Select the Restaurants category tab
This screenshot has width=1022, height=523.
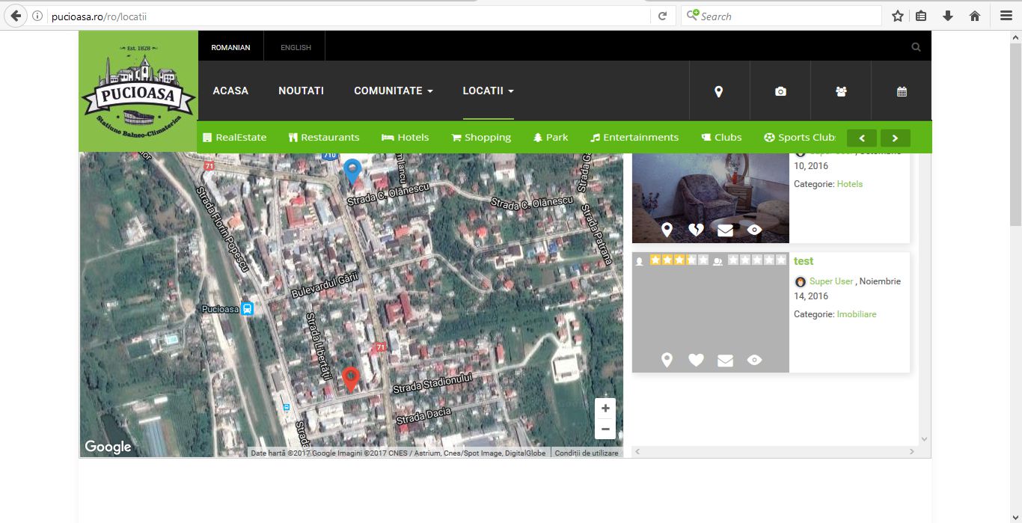coord(323,138)
